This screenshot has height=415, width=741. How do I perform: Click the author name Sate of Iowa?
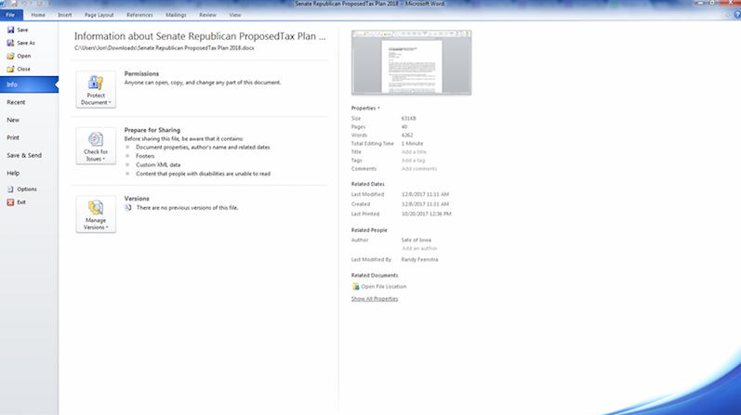click(416, 240)
